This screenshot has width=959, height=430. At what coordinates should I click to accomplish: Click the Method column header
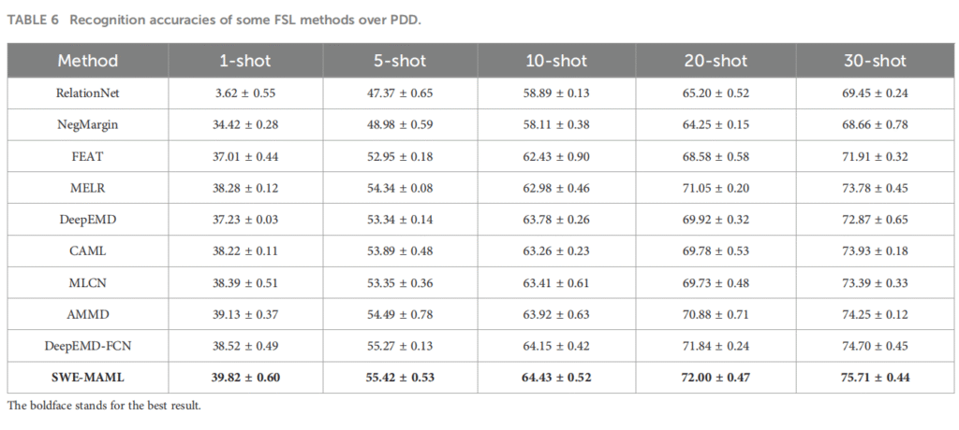point(88,62)
